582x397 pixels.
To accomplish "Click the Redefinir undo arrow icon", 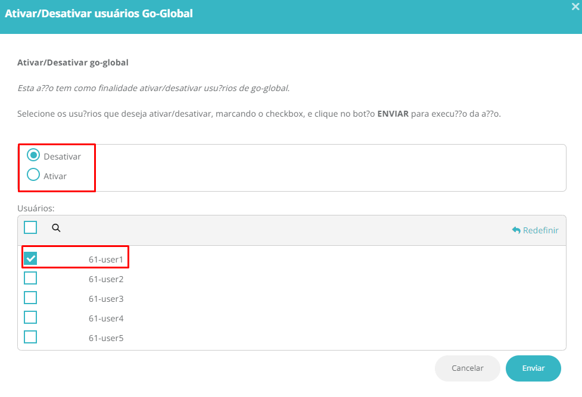I will pyautogui.click(x=516, y=230).
